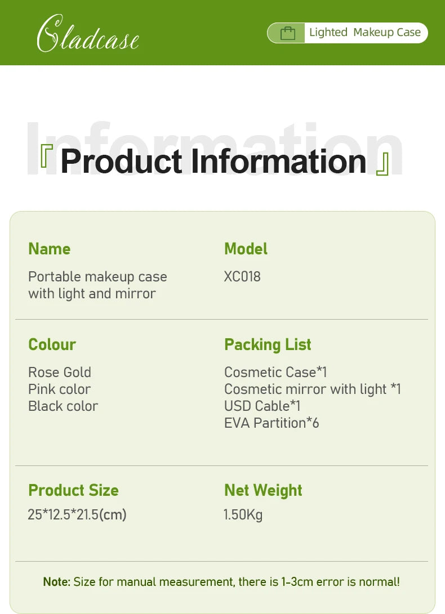This screenshot has height=614, width=445.
Task: Choose the Pink color option
Action: click(59, 389)
